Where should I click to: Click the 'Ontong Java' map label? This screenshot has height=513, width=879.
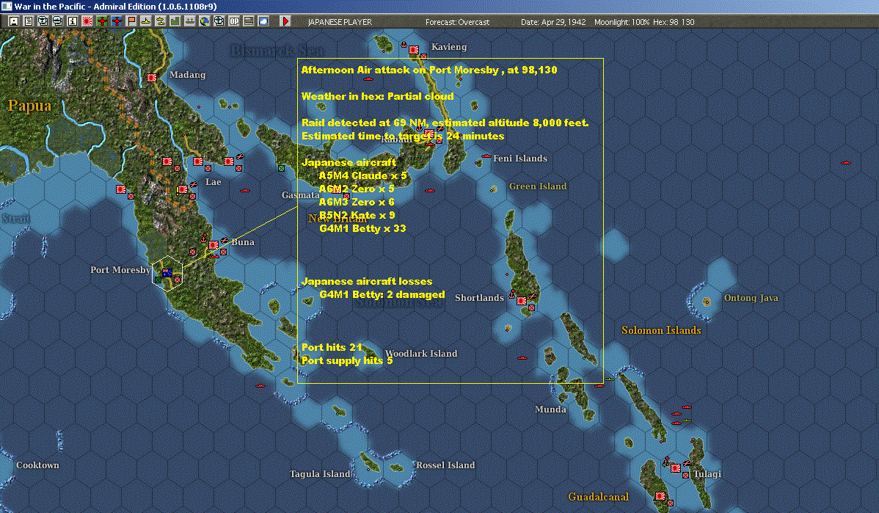tap(751, 298)
